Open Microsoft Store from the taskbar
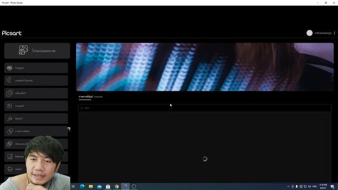338x190 pixels. [108, 186]
